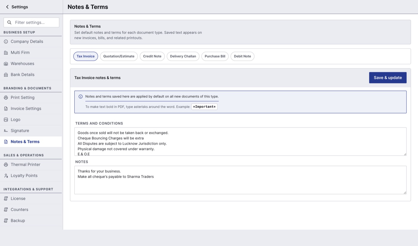Viewport: 418px width, 246px height.
Task: Click the Thermal Printer icon
Action: 6,165
